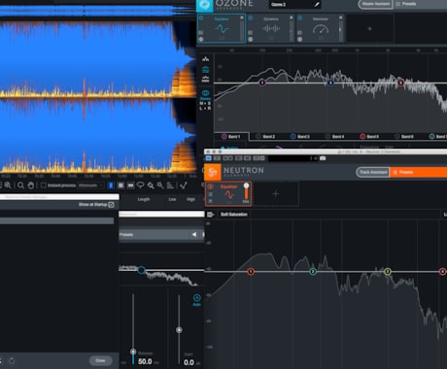The height and width of the screenshot is (369, 447).
Task: Toggle power on the Ozone Maximizer module
Action: pyautogui.click(x=300, y=18)
